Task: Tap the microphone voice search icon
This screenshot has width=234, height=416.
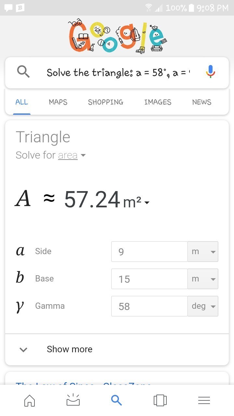Action: [211, 72]
